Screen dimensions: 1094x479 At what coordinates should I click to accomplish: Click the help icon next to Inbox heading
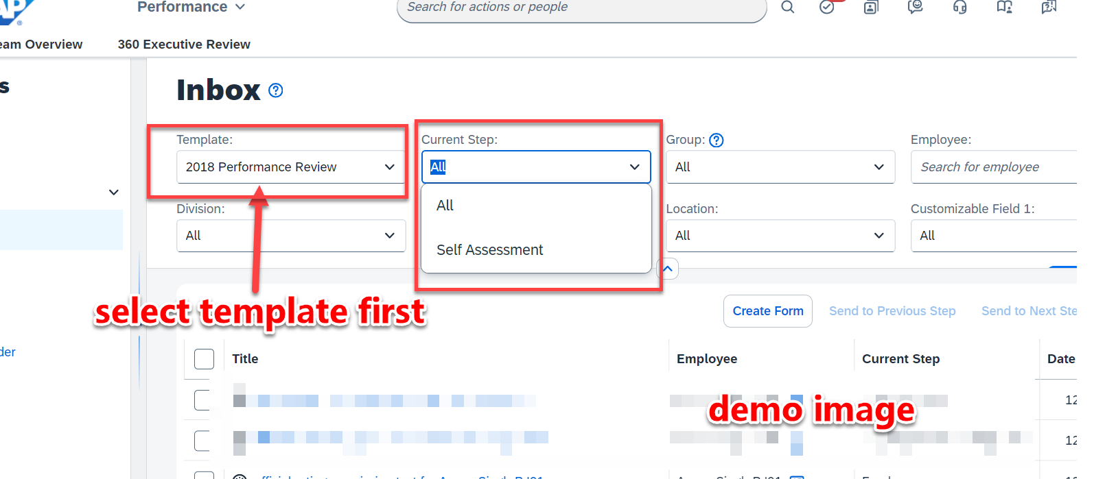click(276, 90)
